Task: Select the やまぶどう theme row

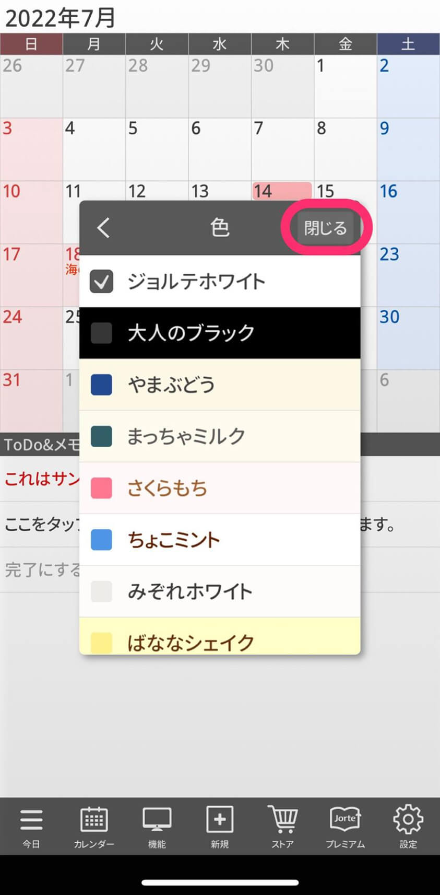Action: tap(220, 385)
